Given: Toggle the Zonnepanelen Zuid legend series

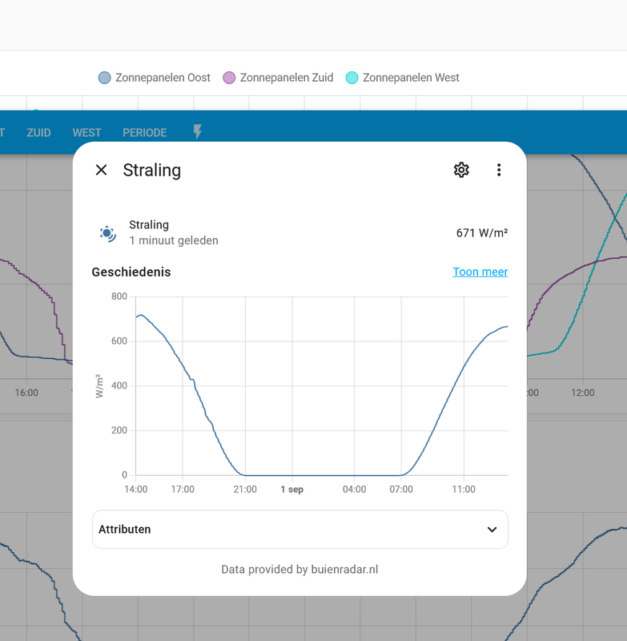Looking at the screenshot, I should point(278,78).
